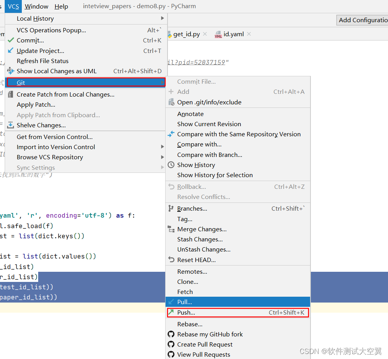This screenshot has height=359, width=388.
Task: Click the Open .git/info/exclude file icon
Action: coord(171,102)
